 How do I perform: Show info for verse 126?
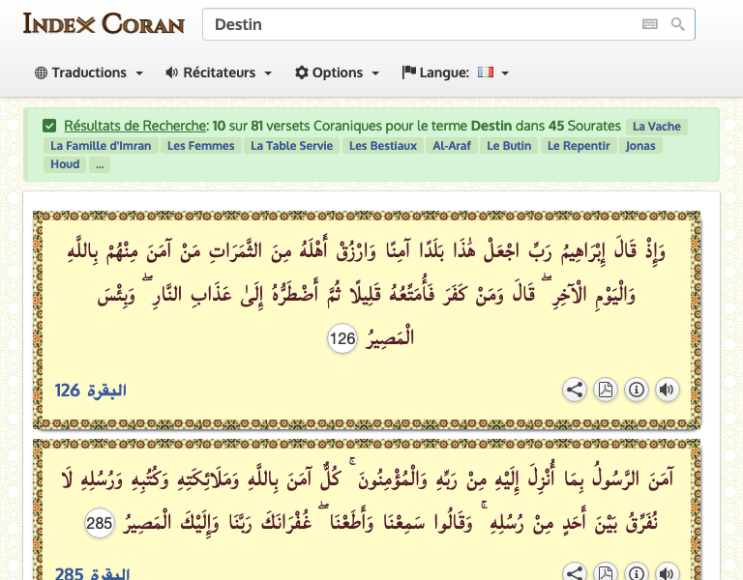[636, 390]
